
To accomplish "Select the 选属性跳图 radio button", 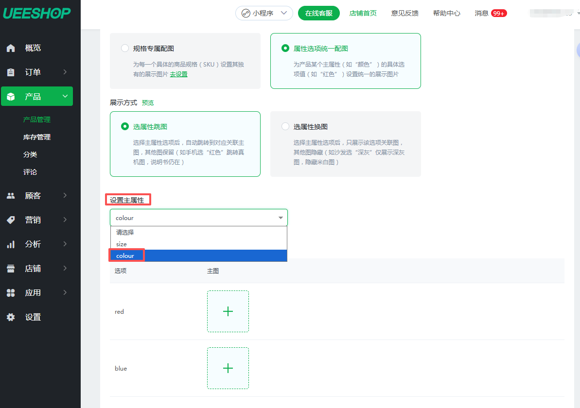I will pyautogui.click(x=125, y=127).
